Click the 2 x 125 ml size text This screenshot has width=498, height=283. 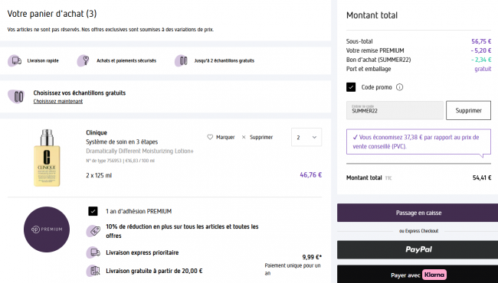[x=99, y=176]
